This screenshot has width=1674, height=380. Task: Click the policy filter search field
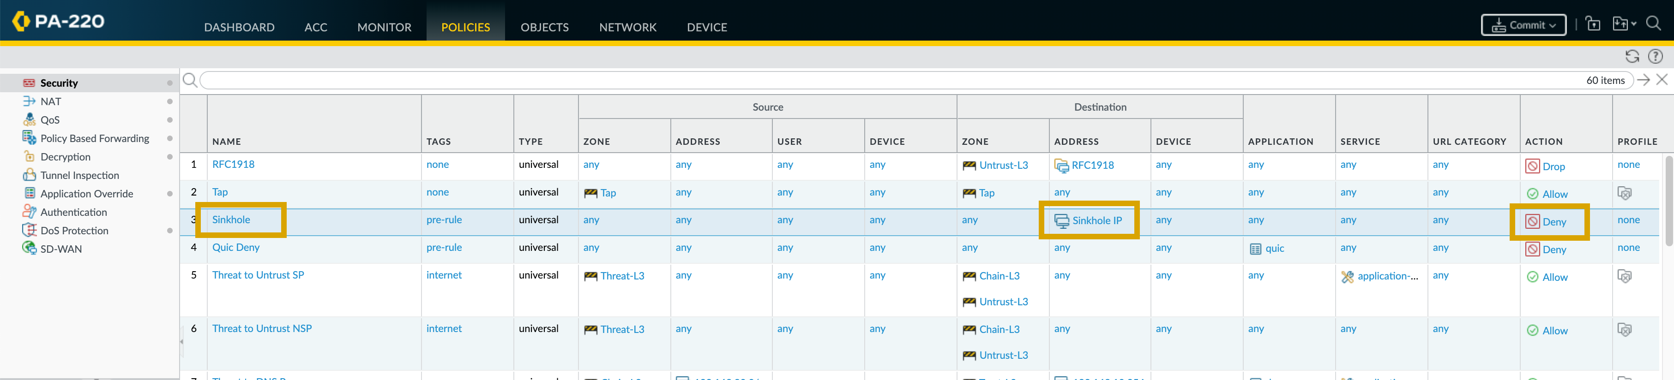884,80
